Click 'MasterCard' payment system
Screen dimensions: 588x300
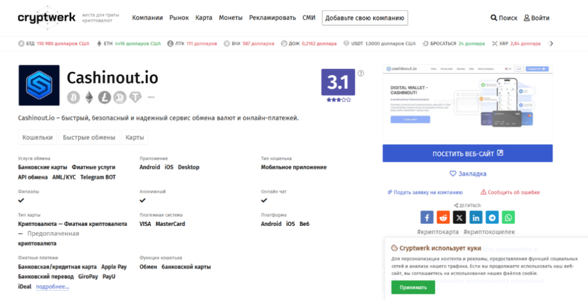(170, 224)
